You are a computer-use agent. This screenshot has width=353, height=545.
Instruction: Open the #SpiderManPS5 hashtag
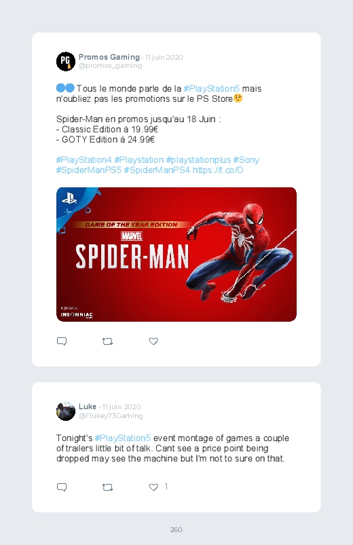[89, 170]
